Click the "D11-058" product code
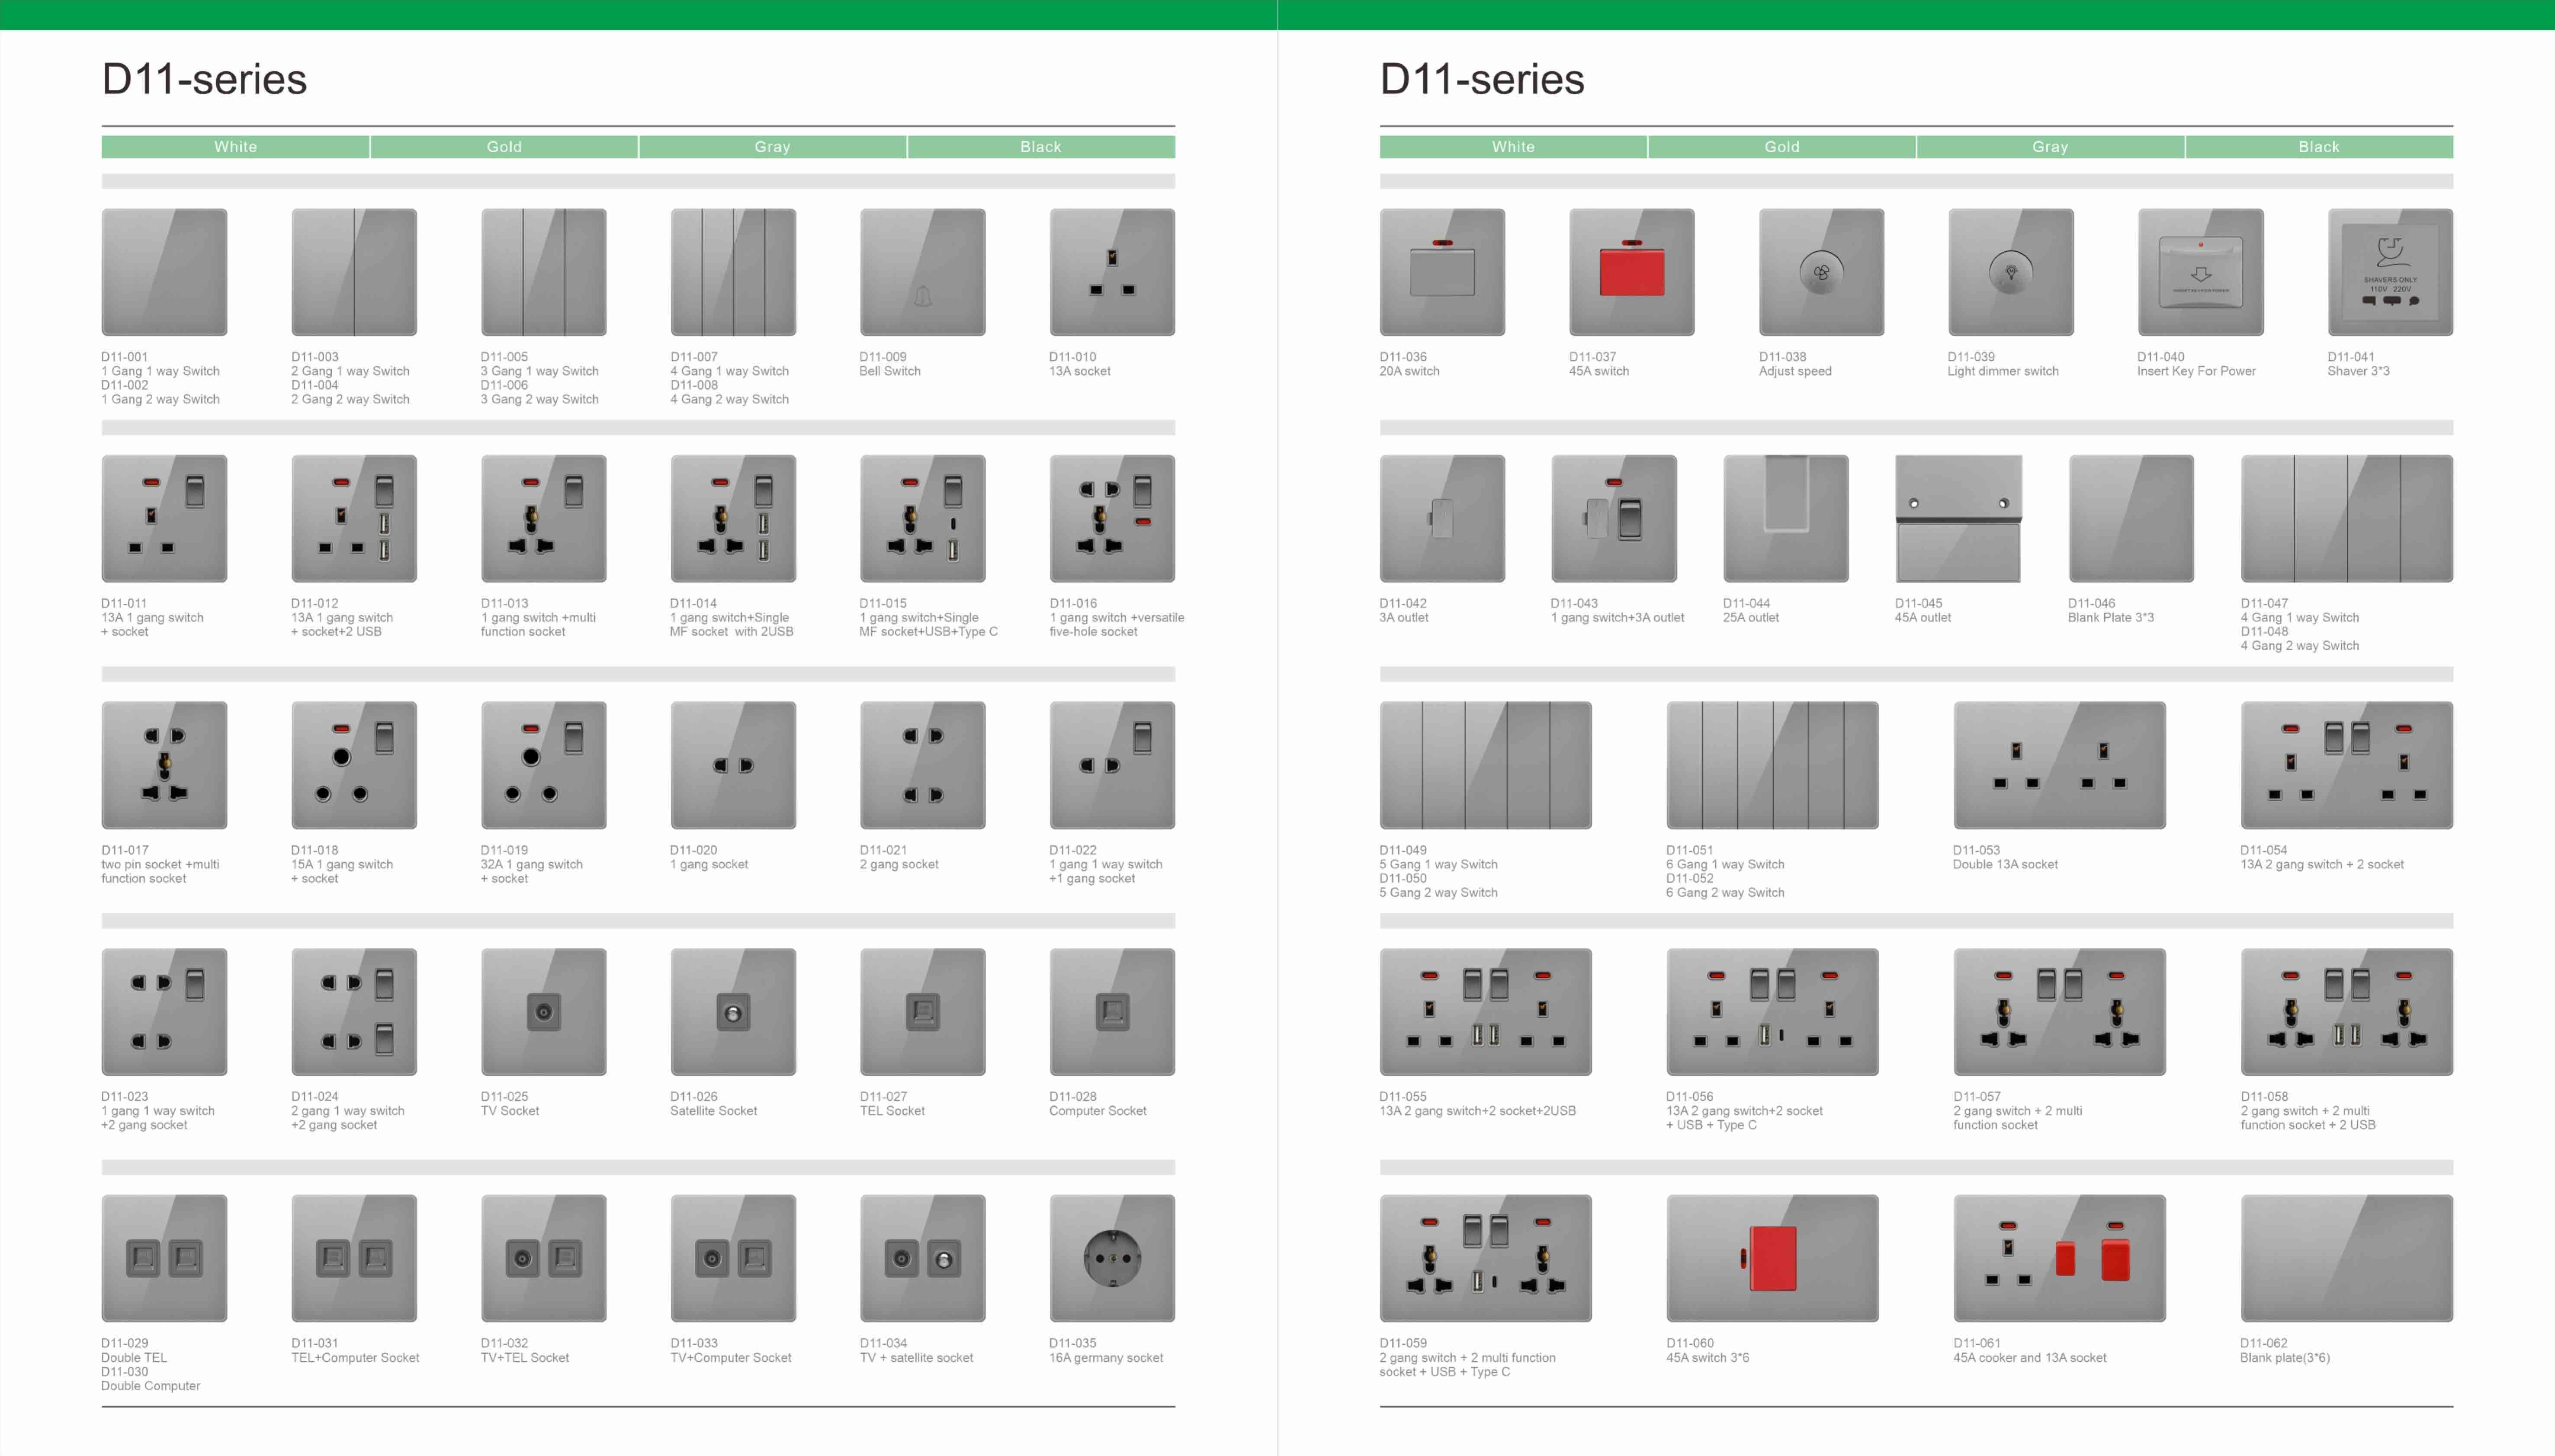This screenshot has height=1456, width=2555. [x=2265, y=1097]
